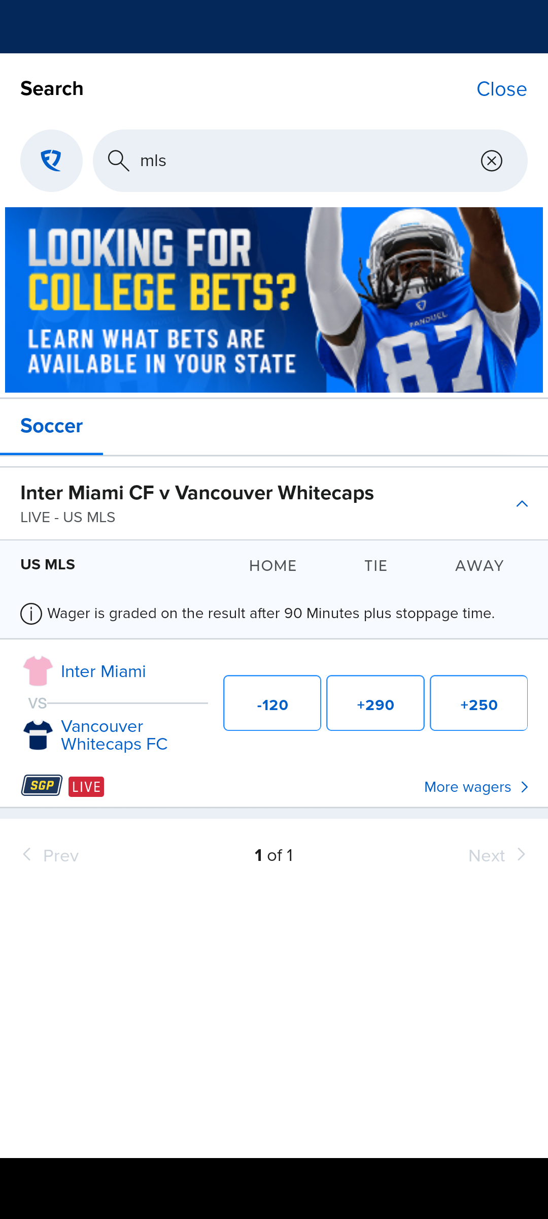Tap the Vancouver Whitecaps navy jersey icon
Image resolution: width=548 pixels, height=1219 pixels.
(x=38, y=735)
